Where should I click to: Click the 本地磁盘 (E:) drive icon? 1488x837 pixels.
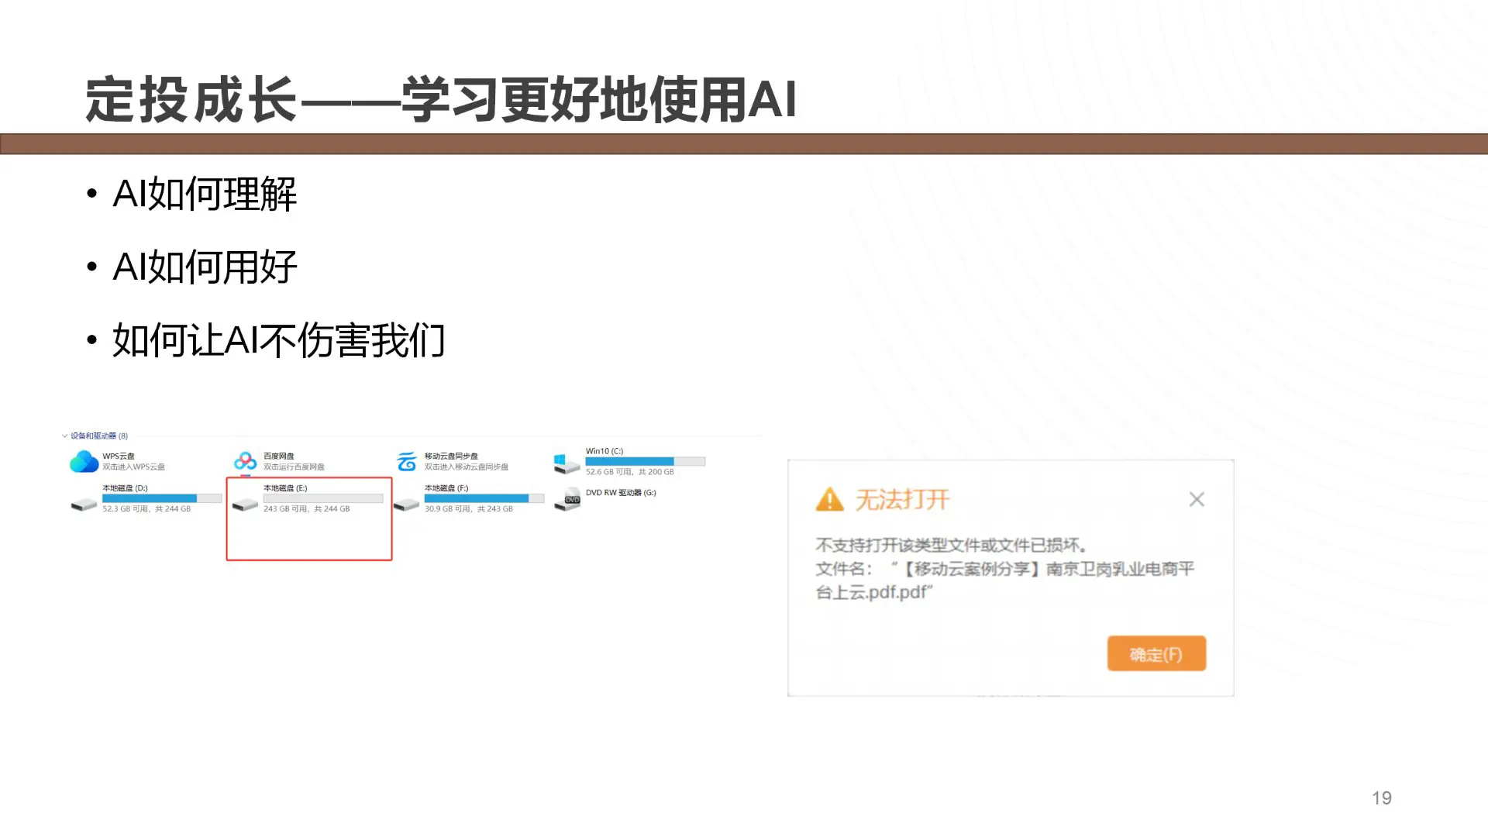coord(245,505)
